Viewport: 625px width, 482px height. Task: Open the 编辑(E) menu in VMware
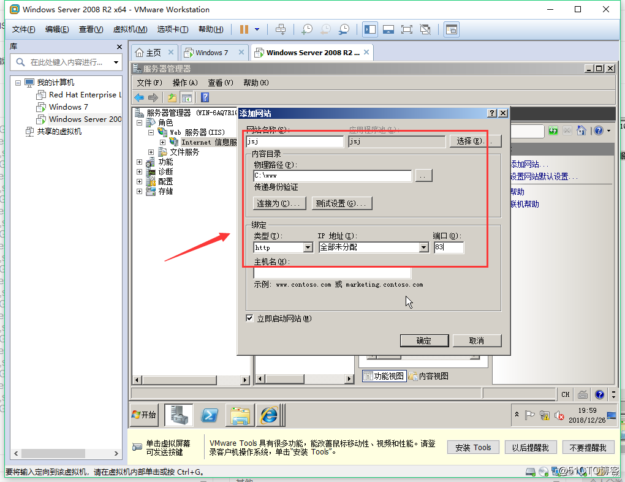[x=57, y=29]
